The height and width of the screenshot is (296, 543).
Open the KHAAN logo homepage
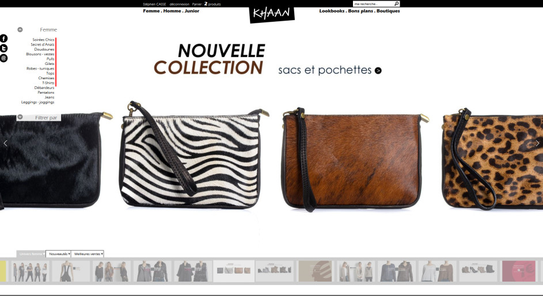pos(272,14)
